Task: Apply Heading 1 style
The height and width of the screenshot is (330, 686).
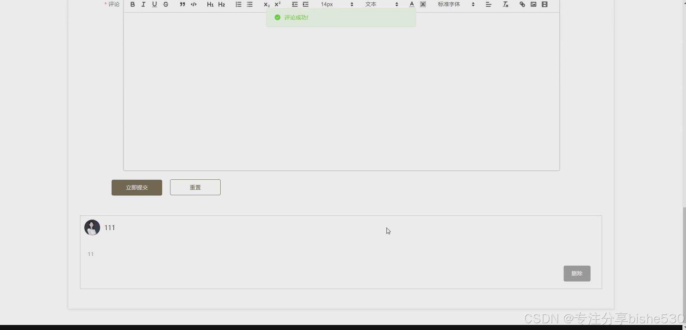Action: pos(210,4)
